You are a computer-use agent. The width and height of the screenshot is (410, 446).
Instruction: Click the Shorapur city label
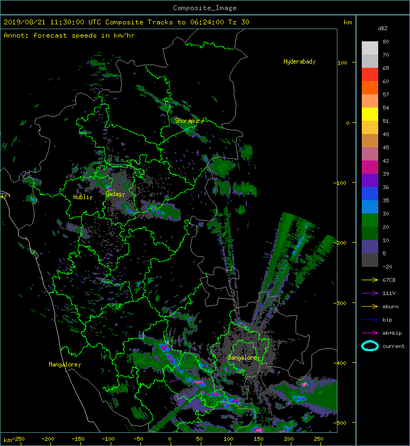189,121
